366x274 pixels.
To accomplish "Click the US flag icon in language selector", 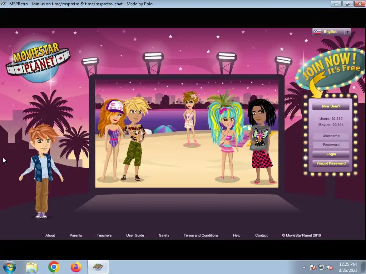I will pyautogui.click(x=317, y=32).
